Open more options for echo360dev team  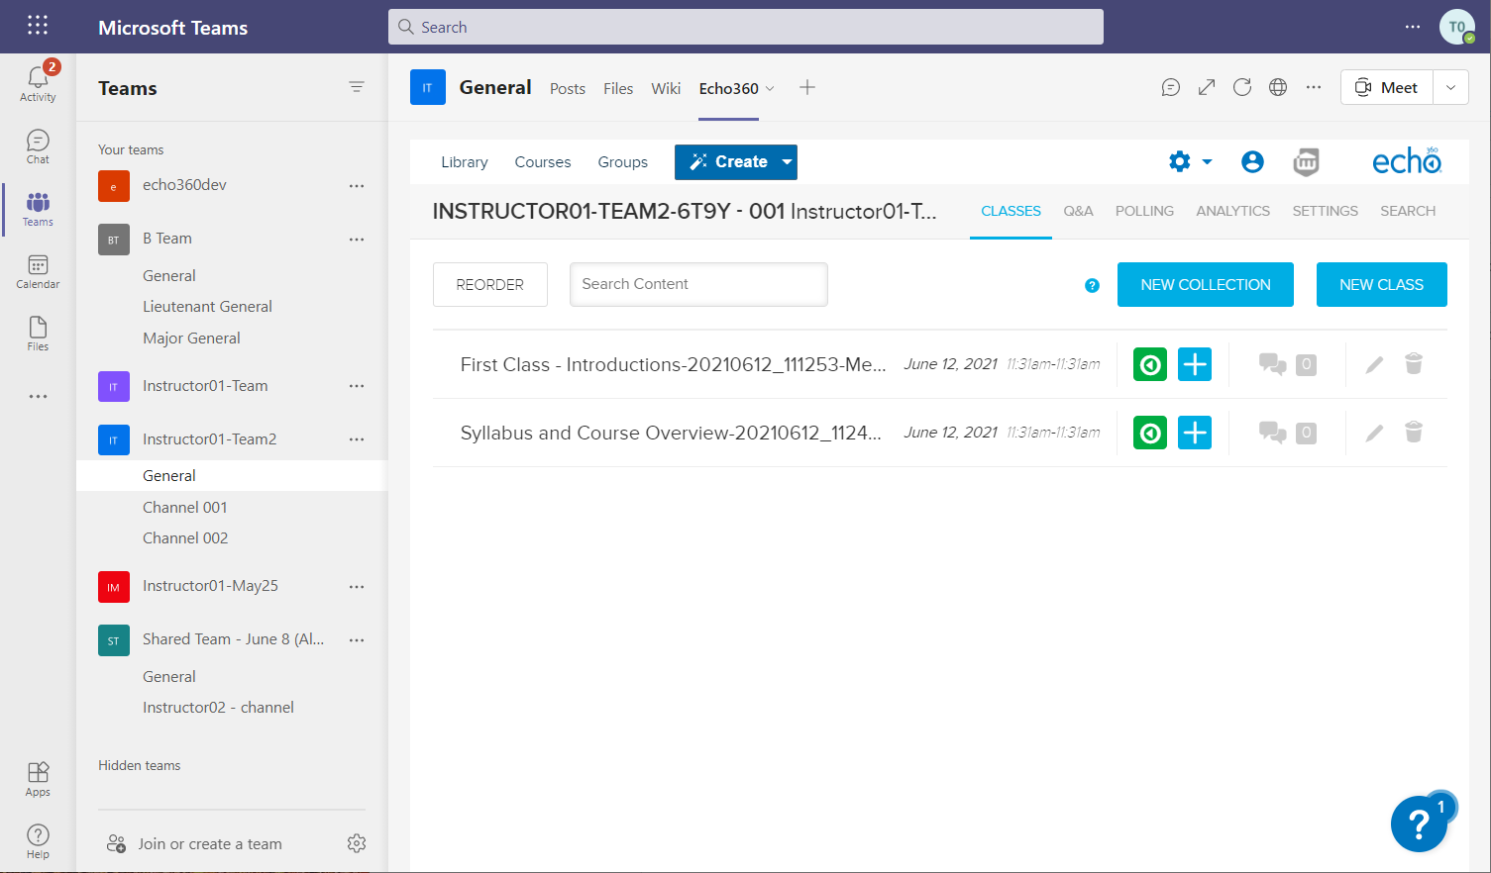[x=357, y=185]
